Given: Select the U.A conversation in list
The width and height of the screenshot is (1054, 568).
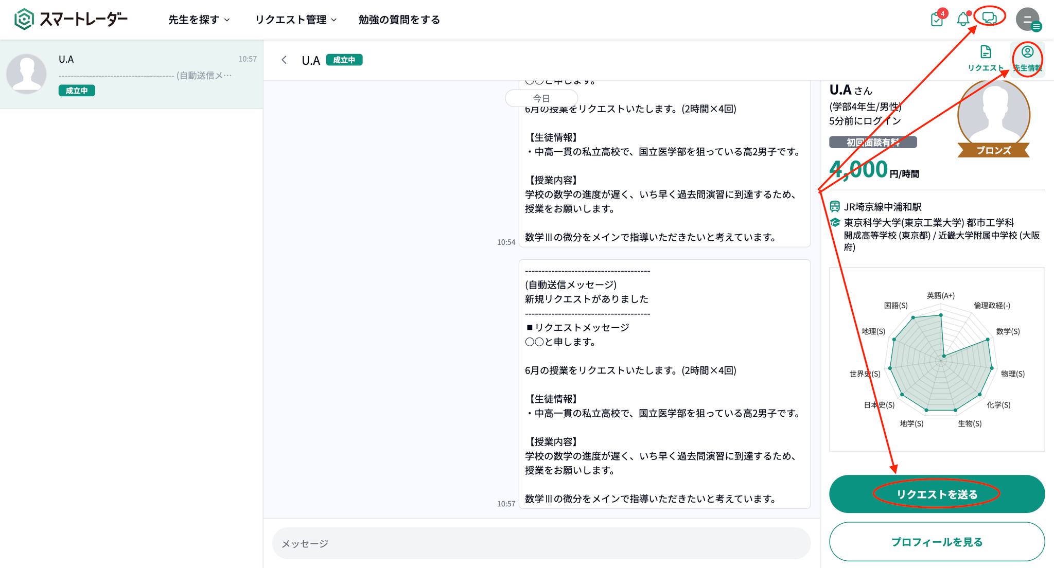Looking at the screenshot, I should click(144, 75).
